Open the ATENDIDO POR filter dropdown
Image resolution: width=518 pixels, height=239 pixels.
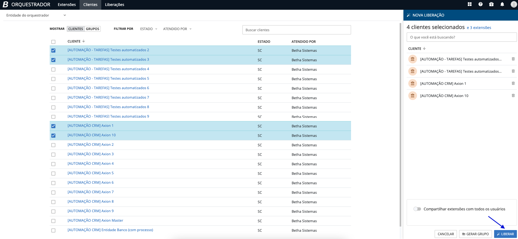[177, 29]
